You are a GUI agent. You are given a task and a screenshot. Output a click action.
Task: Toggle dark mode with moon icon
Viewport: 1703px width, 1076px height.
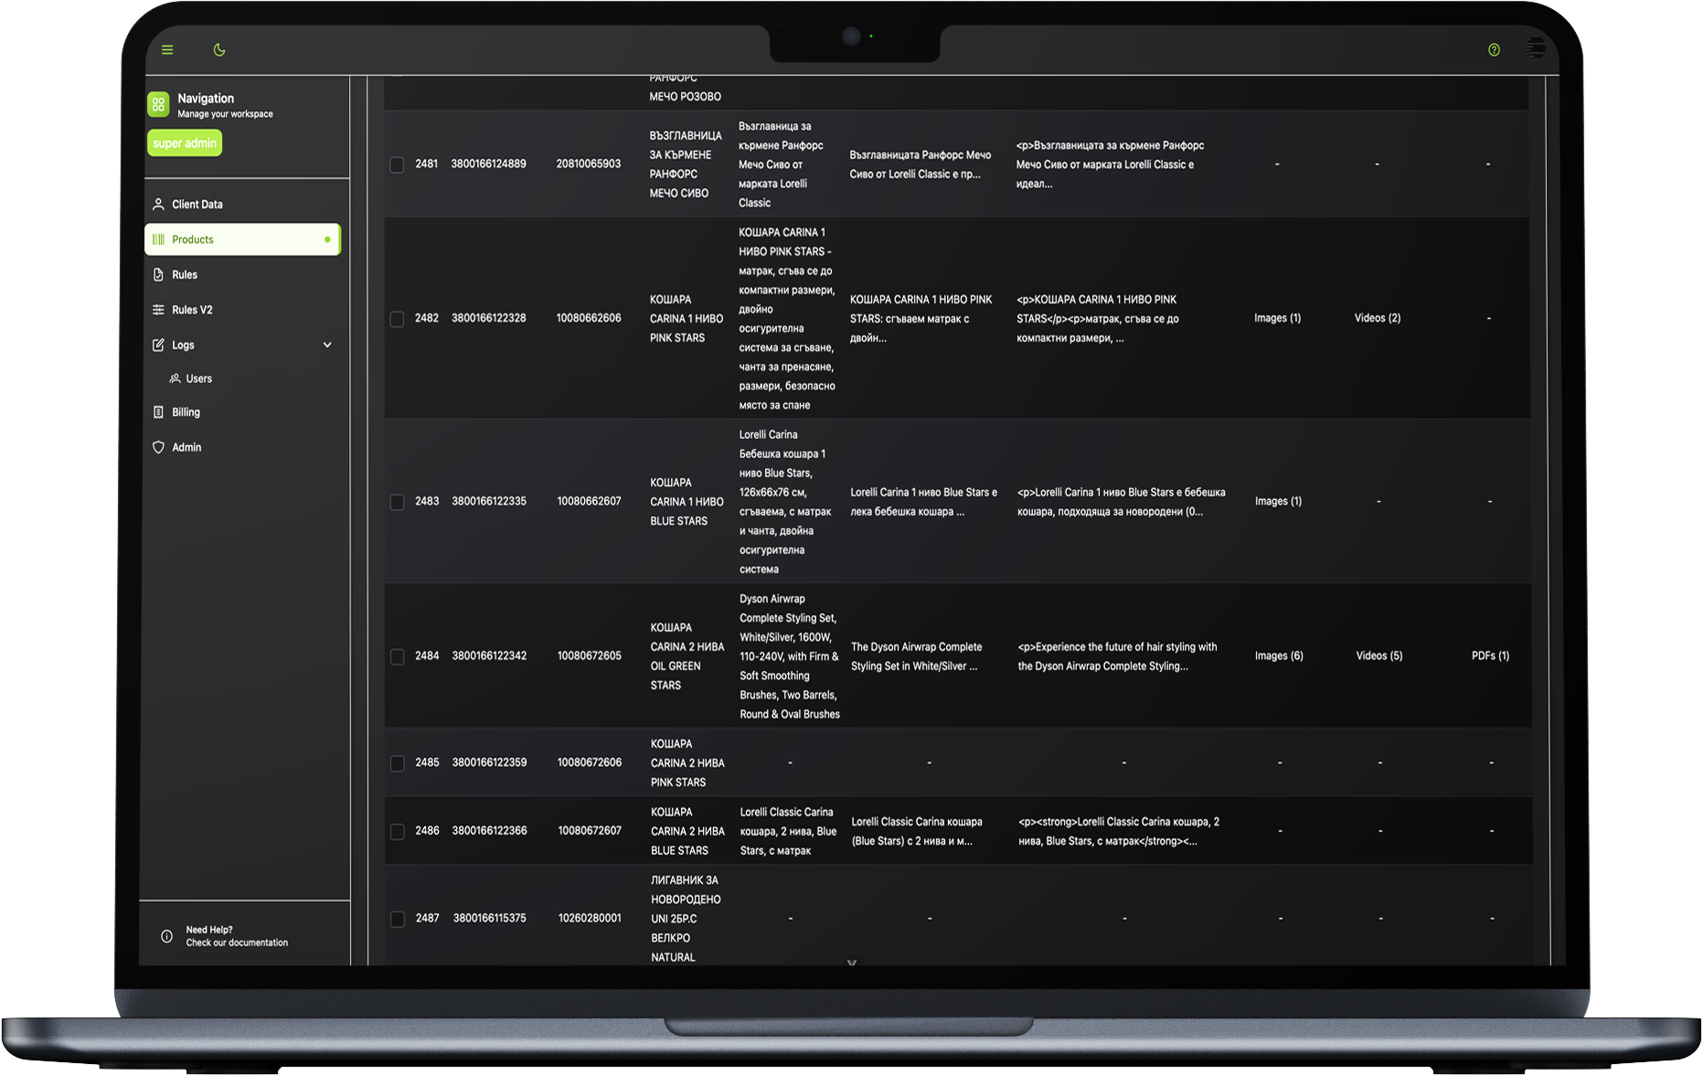tap(219, 50)
